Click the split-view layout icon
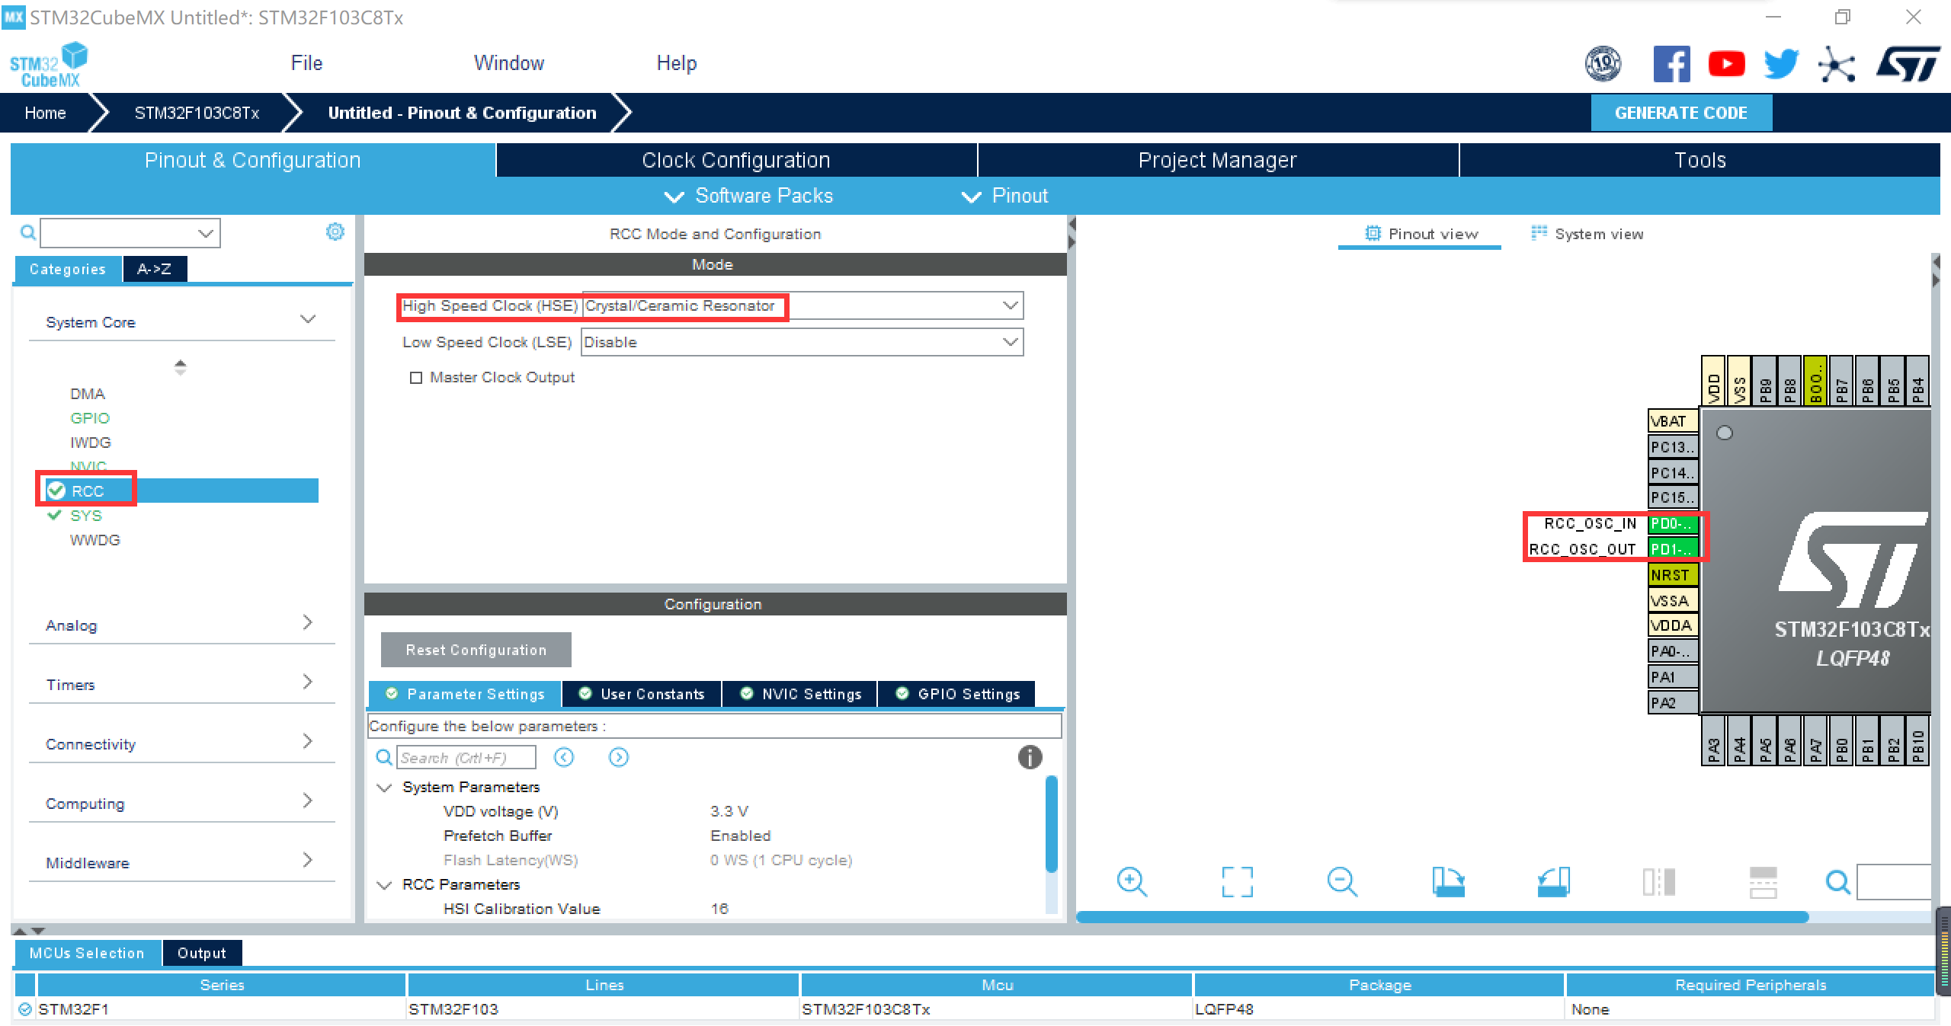The width and height of the screenshot is (1951, 1026). click(x=1658, y=883)
